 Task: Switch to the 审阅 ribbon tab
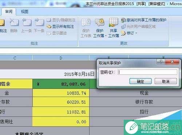pos(9,12)
